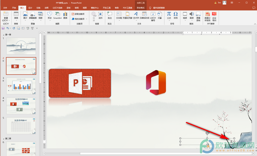Screen dimensions: 257x156
Task: Open the Customize Quick Access Toolbar dropdown
Action: (x=37, y=28)
